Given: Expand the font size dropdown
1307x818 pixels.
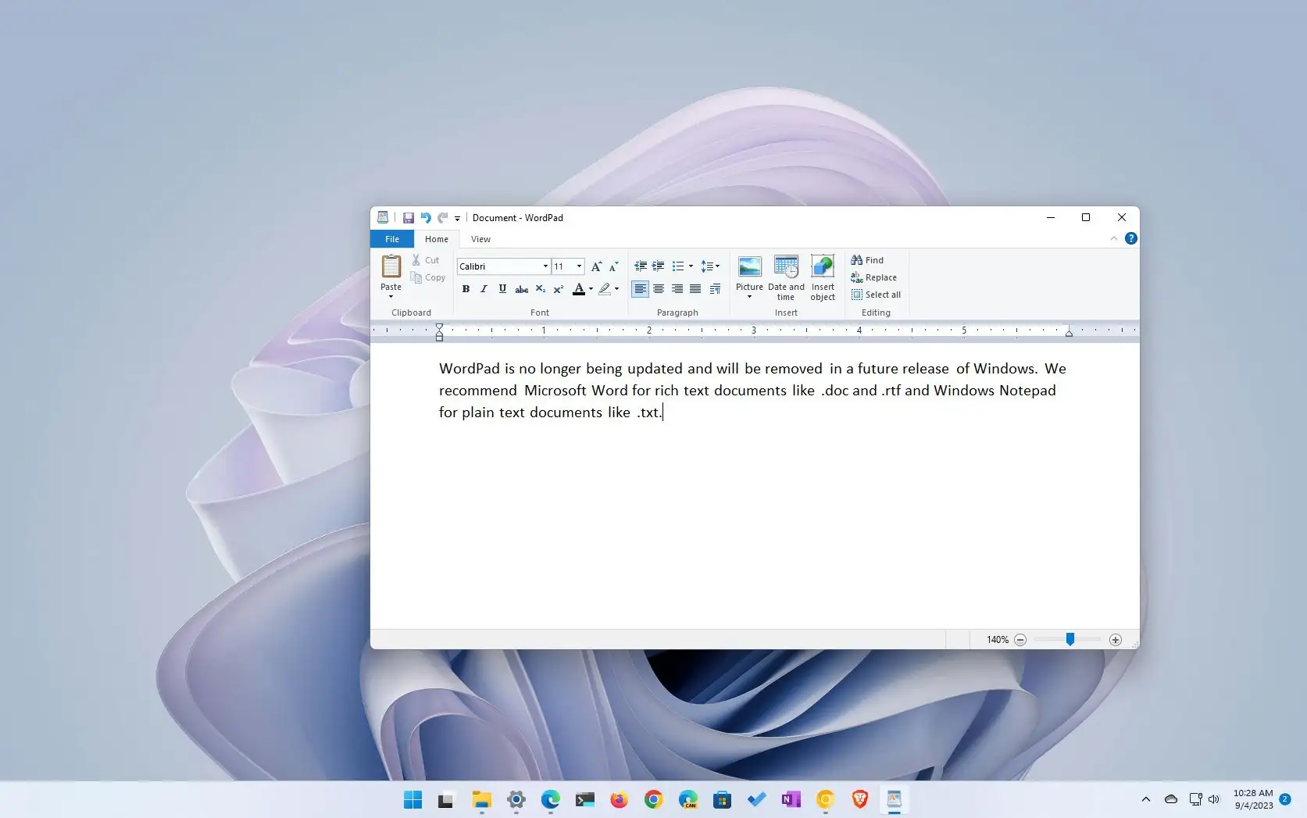Looking at the screenshot, I should point(579,266).
